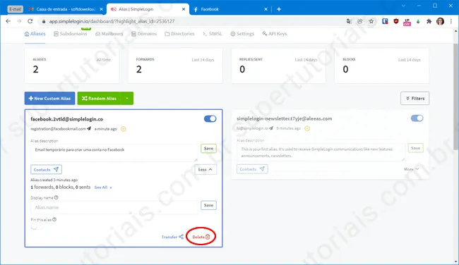Open the Chrome profile avatar
Screen dimensions: 459x265
(440, 21)
